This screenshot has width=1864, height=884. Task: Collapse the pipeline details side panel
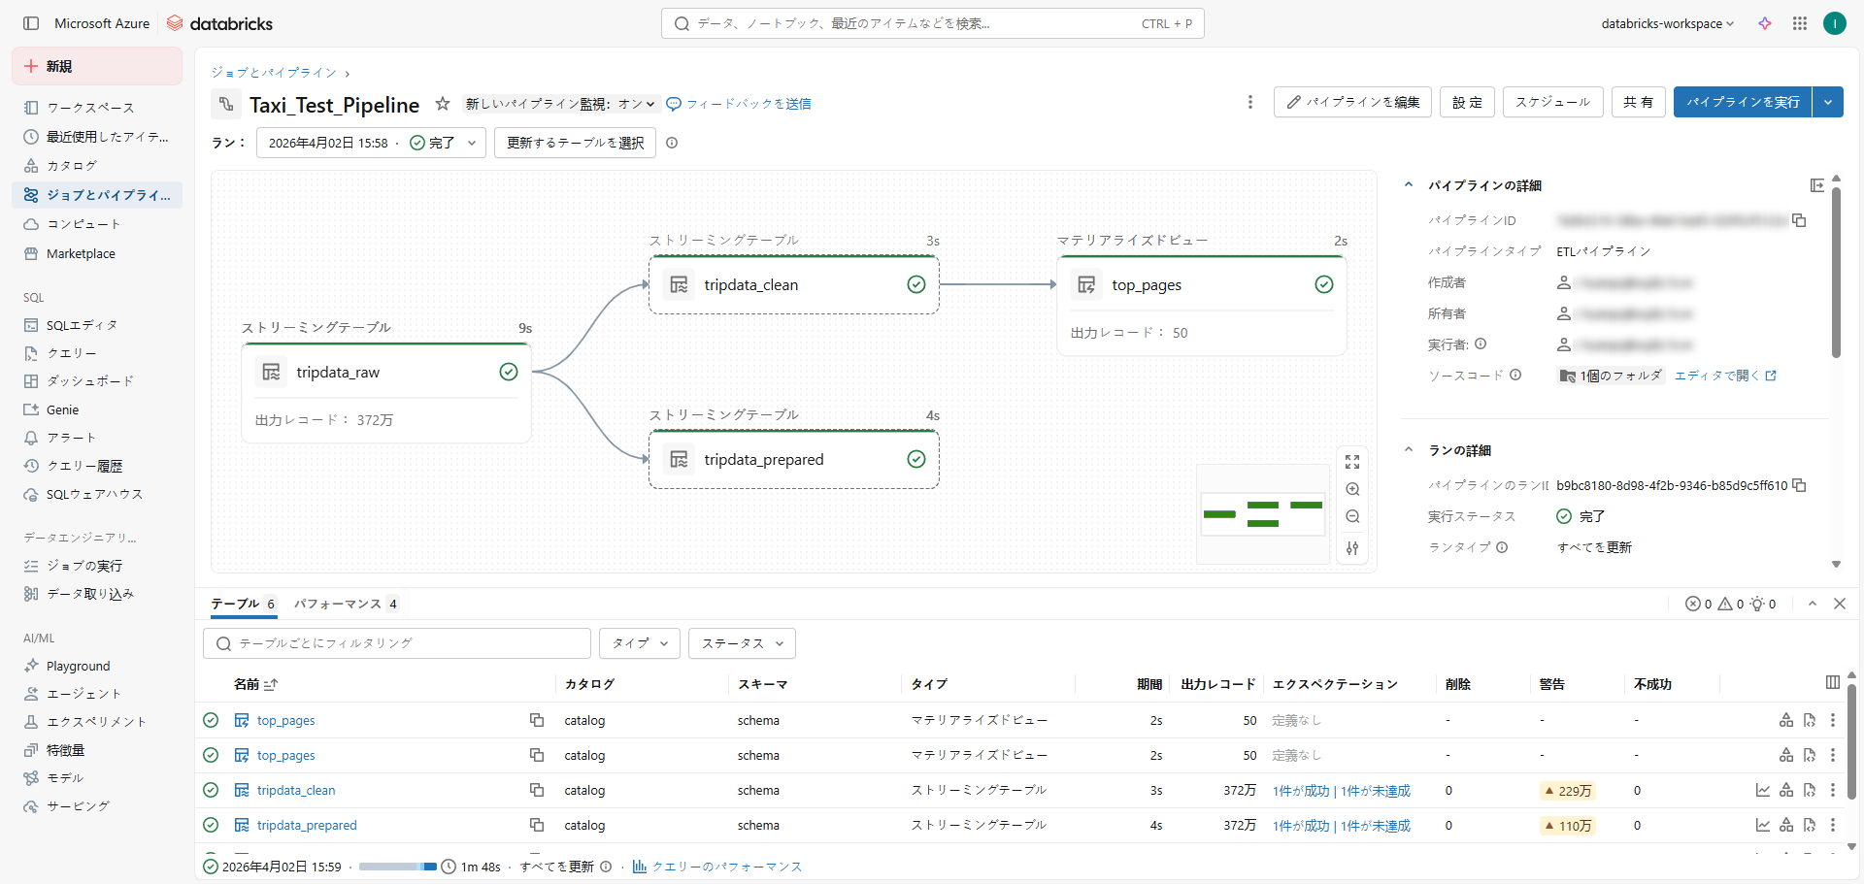(x=1817, y=185)
